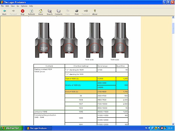
Task: Print the current page
Action: [x=77, y=12]
